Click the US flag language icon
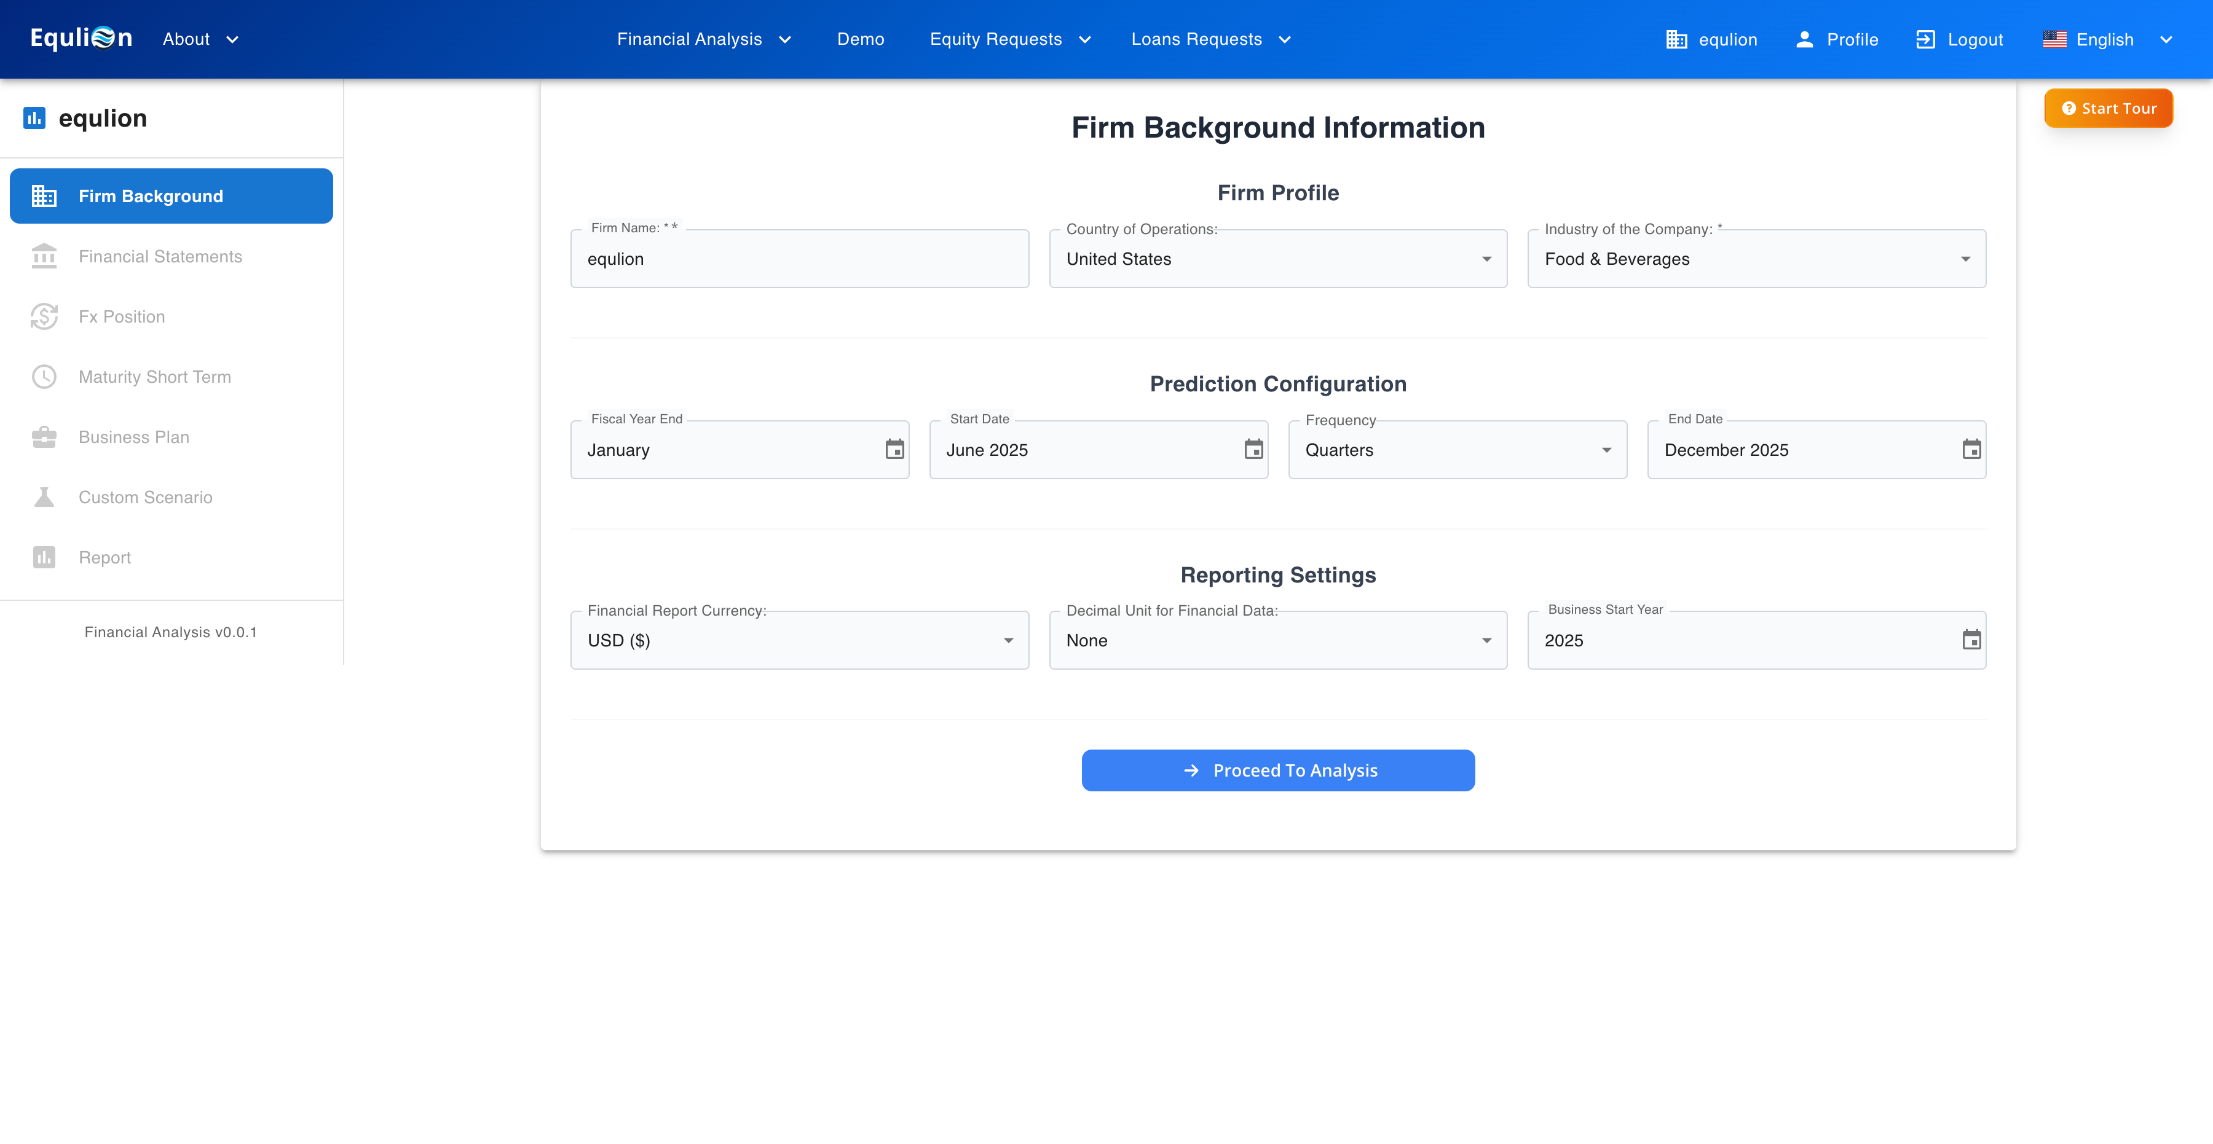This screenshot has width=2213, height=1144. point(2054,39)
